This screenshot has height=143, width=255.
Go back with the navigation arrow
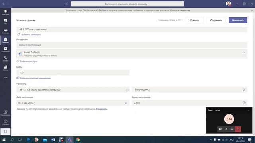click(3, 4)
